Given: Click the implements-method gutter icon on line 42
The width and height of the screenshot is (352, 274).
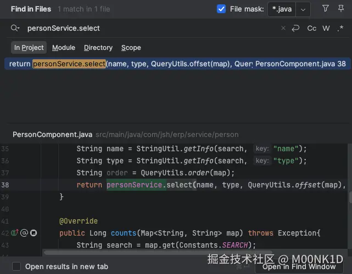Looking at the screenshot, I should tap(15, 233).
